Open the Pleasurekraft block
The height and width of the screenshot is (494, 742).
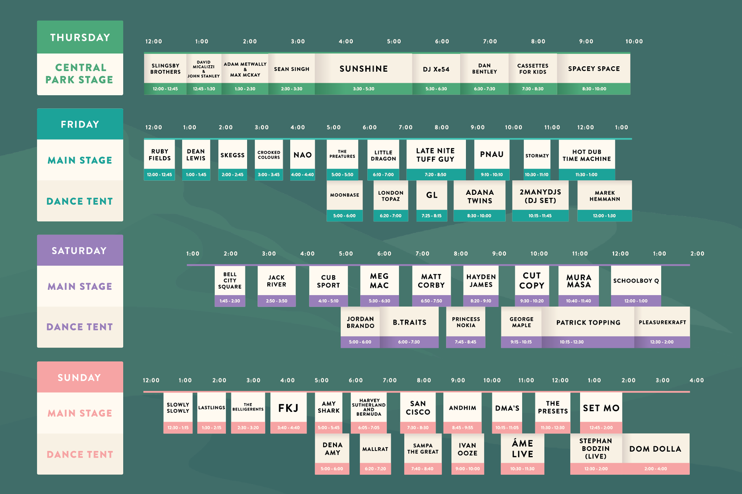click(662, 327)
